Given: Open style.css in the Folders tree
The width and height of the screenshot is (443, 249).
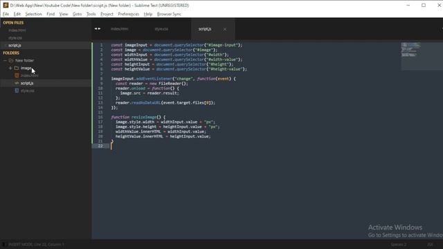Looking at the screenshot, I should tap(28, 91).
